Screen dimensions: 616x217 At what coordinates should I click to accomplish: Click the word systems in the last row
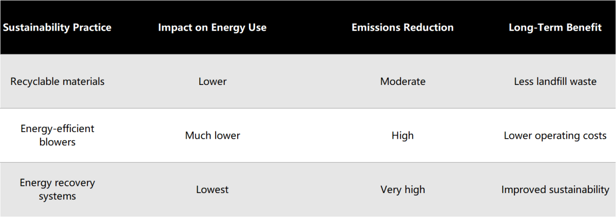pyautogui.click(x=57, y=196)
